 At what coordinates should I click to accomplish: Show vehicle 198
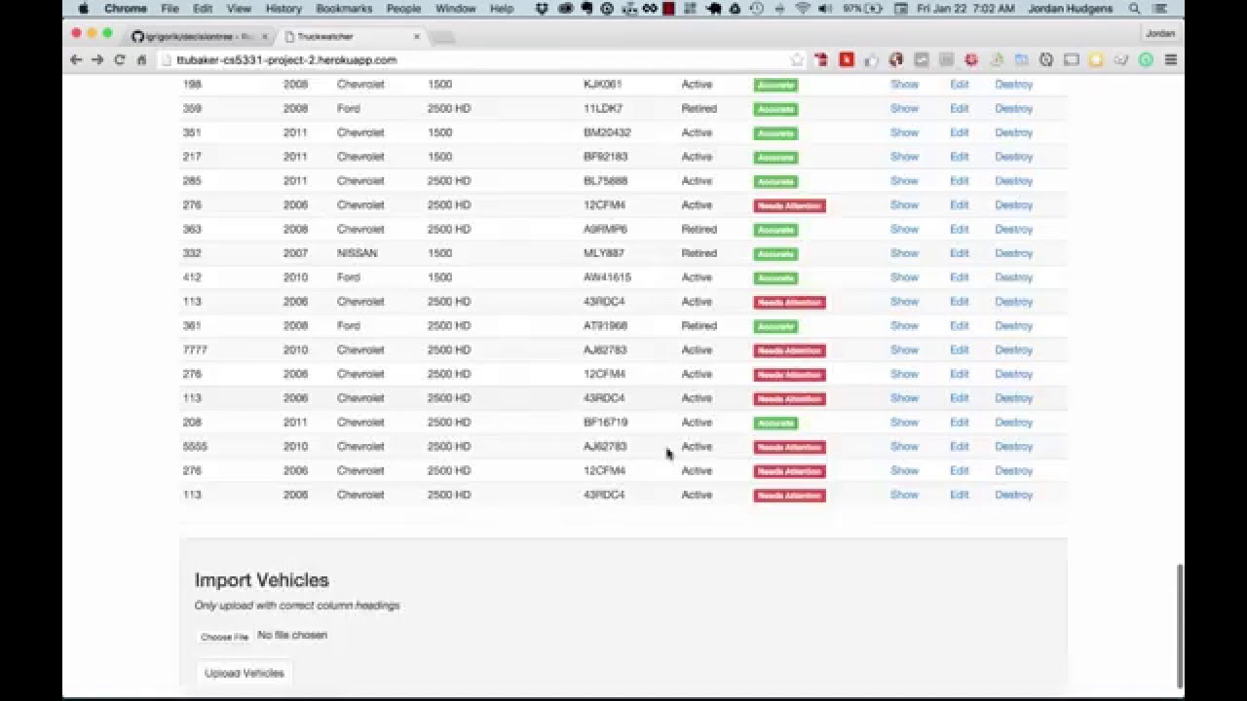pos(904,84)
